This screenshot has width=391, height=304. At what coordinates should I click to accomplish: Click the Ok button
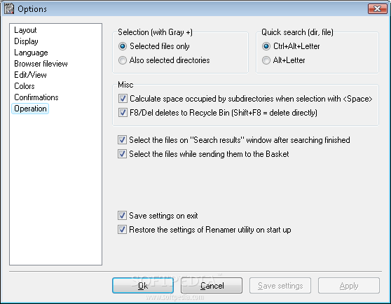click(143, 286)
